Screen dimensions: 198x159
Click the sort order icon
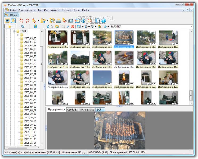tap(86, 26)
